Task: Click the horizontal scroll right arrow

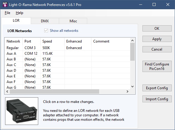Action: (x=128, y=91)
